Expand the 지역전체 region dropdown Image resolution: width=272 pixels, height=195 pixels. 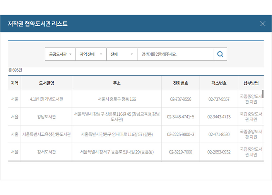(x=91, y=54)
